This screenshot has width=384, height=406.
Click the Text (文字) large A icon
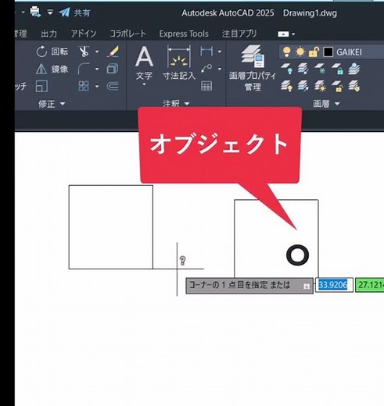(144, 57)
